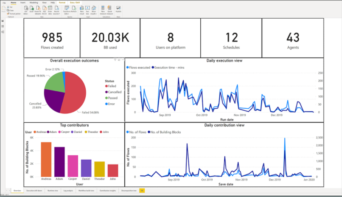Click the Paste icon in Clipboard group
The width and height of the screenshot is (342, 197).
click(x=3, y=9)
